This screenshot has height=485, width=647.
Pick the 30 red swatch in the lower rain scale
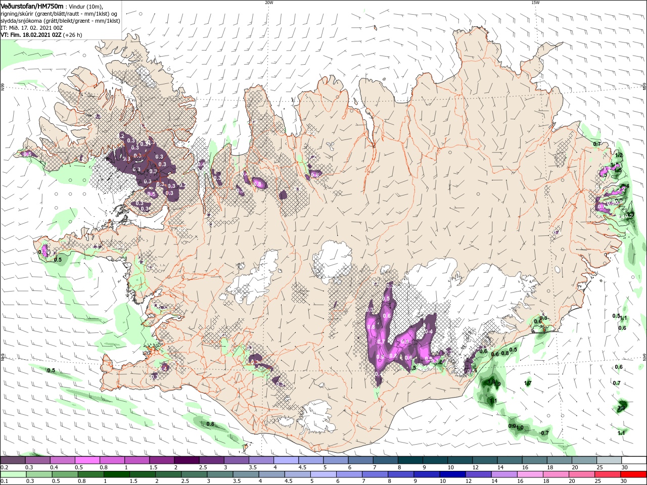coord(634,474)
